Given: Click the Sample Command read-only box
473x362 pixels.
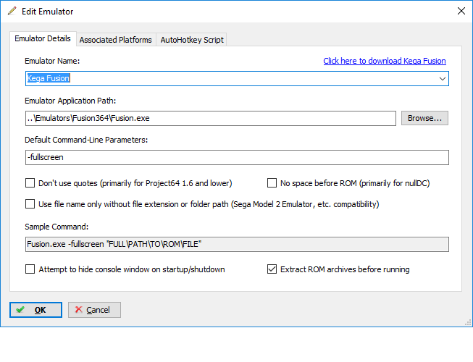Looking at the screenshot, I should (x=237, y=244).
